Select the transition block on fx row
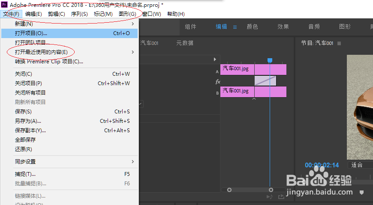This screenshot has height=205, width=373. 265,81
